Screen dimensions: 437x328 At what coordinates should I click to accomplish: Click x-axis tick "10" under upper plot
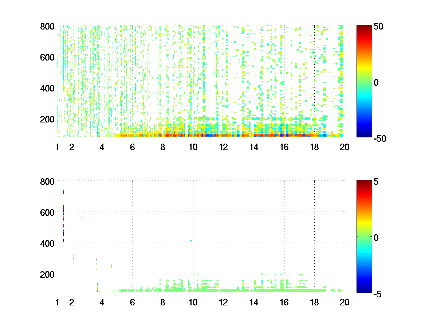[x=193, y=147]
